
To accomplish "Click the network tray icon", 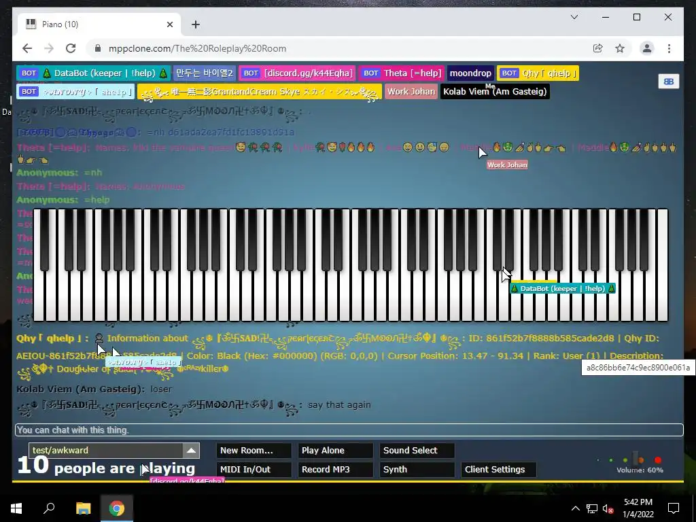I will pos(592,508).
